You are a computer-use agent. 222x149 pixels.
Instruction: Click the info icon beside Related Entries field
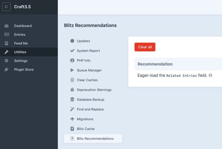pyautogui.click(x=210, y=75)
